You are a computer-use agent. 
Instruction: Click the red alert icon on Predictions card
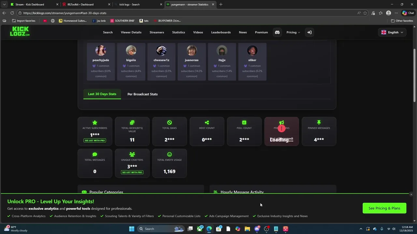coord(281,128)
